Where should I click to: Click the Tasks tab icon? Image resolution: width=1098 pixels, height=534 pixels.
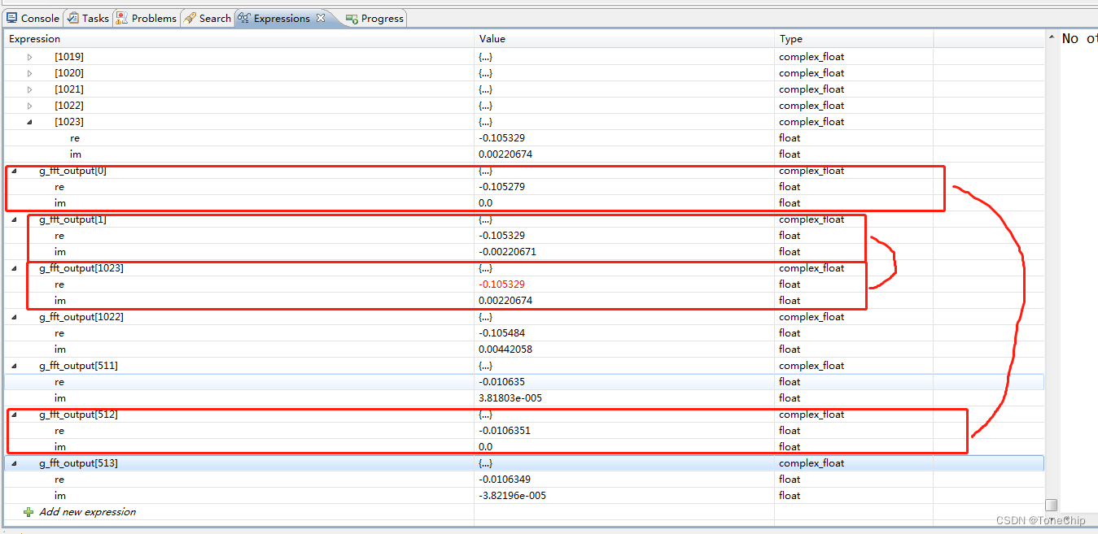[73, 18]
